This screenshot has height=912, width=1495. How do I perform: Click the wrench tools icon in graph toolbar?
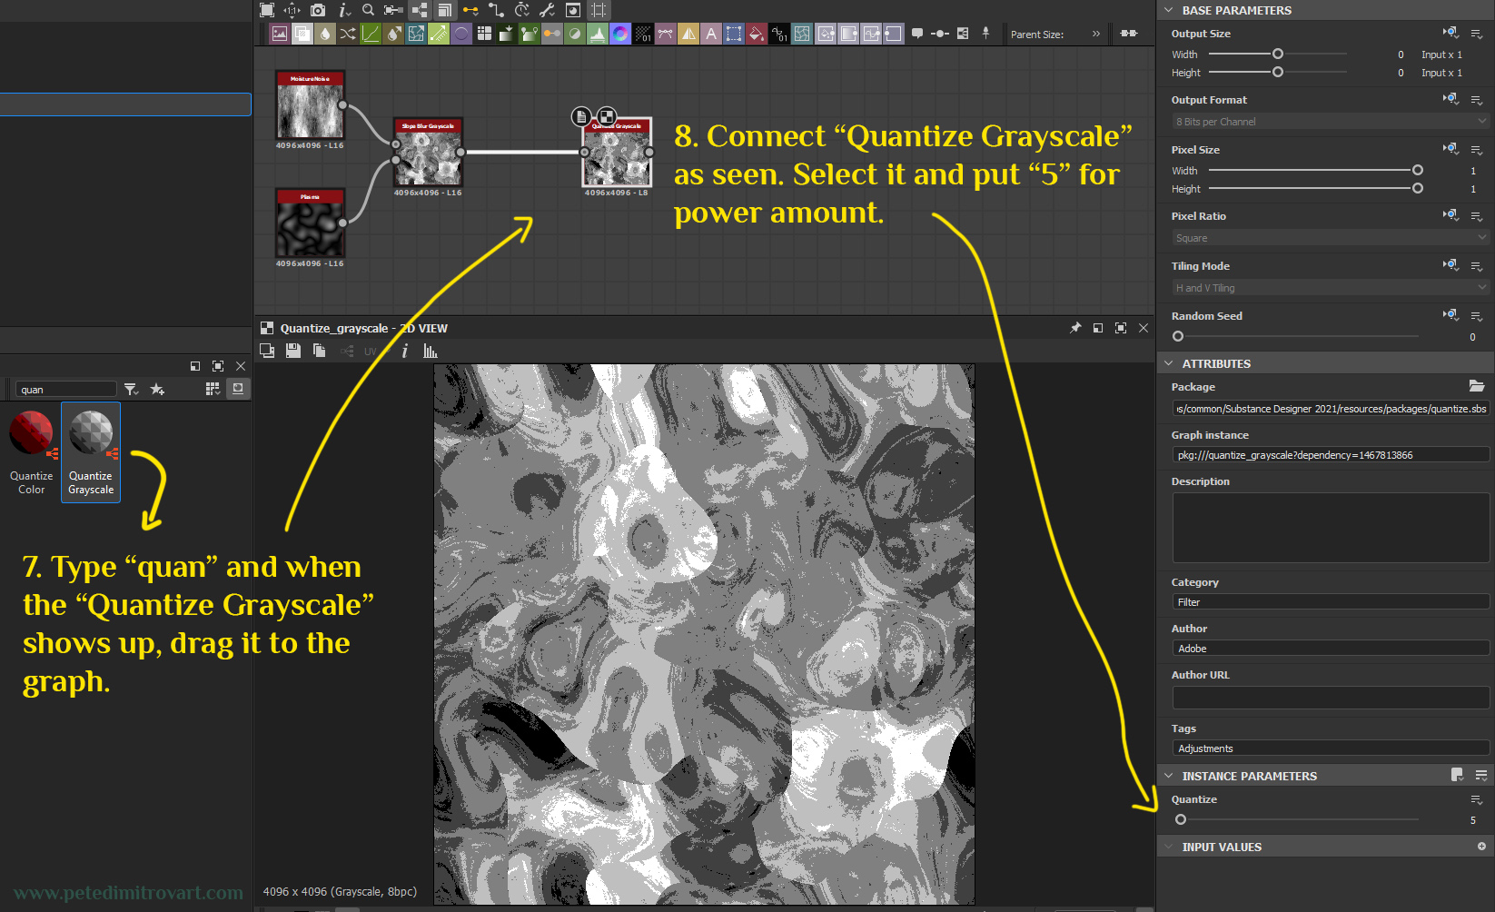547,10
